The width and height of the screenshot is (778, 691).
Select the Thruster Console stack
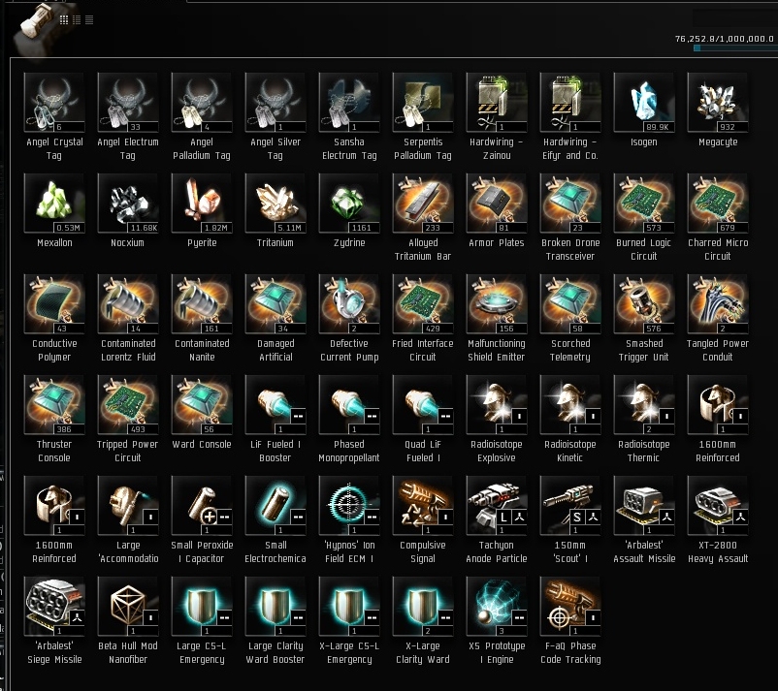54,404
